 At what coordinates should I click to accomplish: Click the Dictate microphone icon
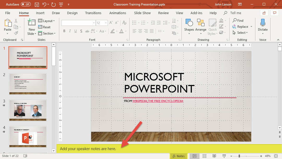pyautogui.click(x=263, y=23)
